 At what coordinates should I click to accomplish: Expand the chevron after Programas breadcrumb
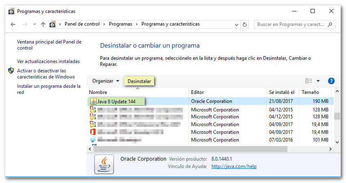tap(137, 24)
